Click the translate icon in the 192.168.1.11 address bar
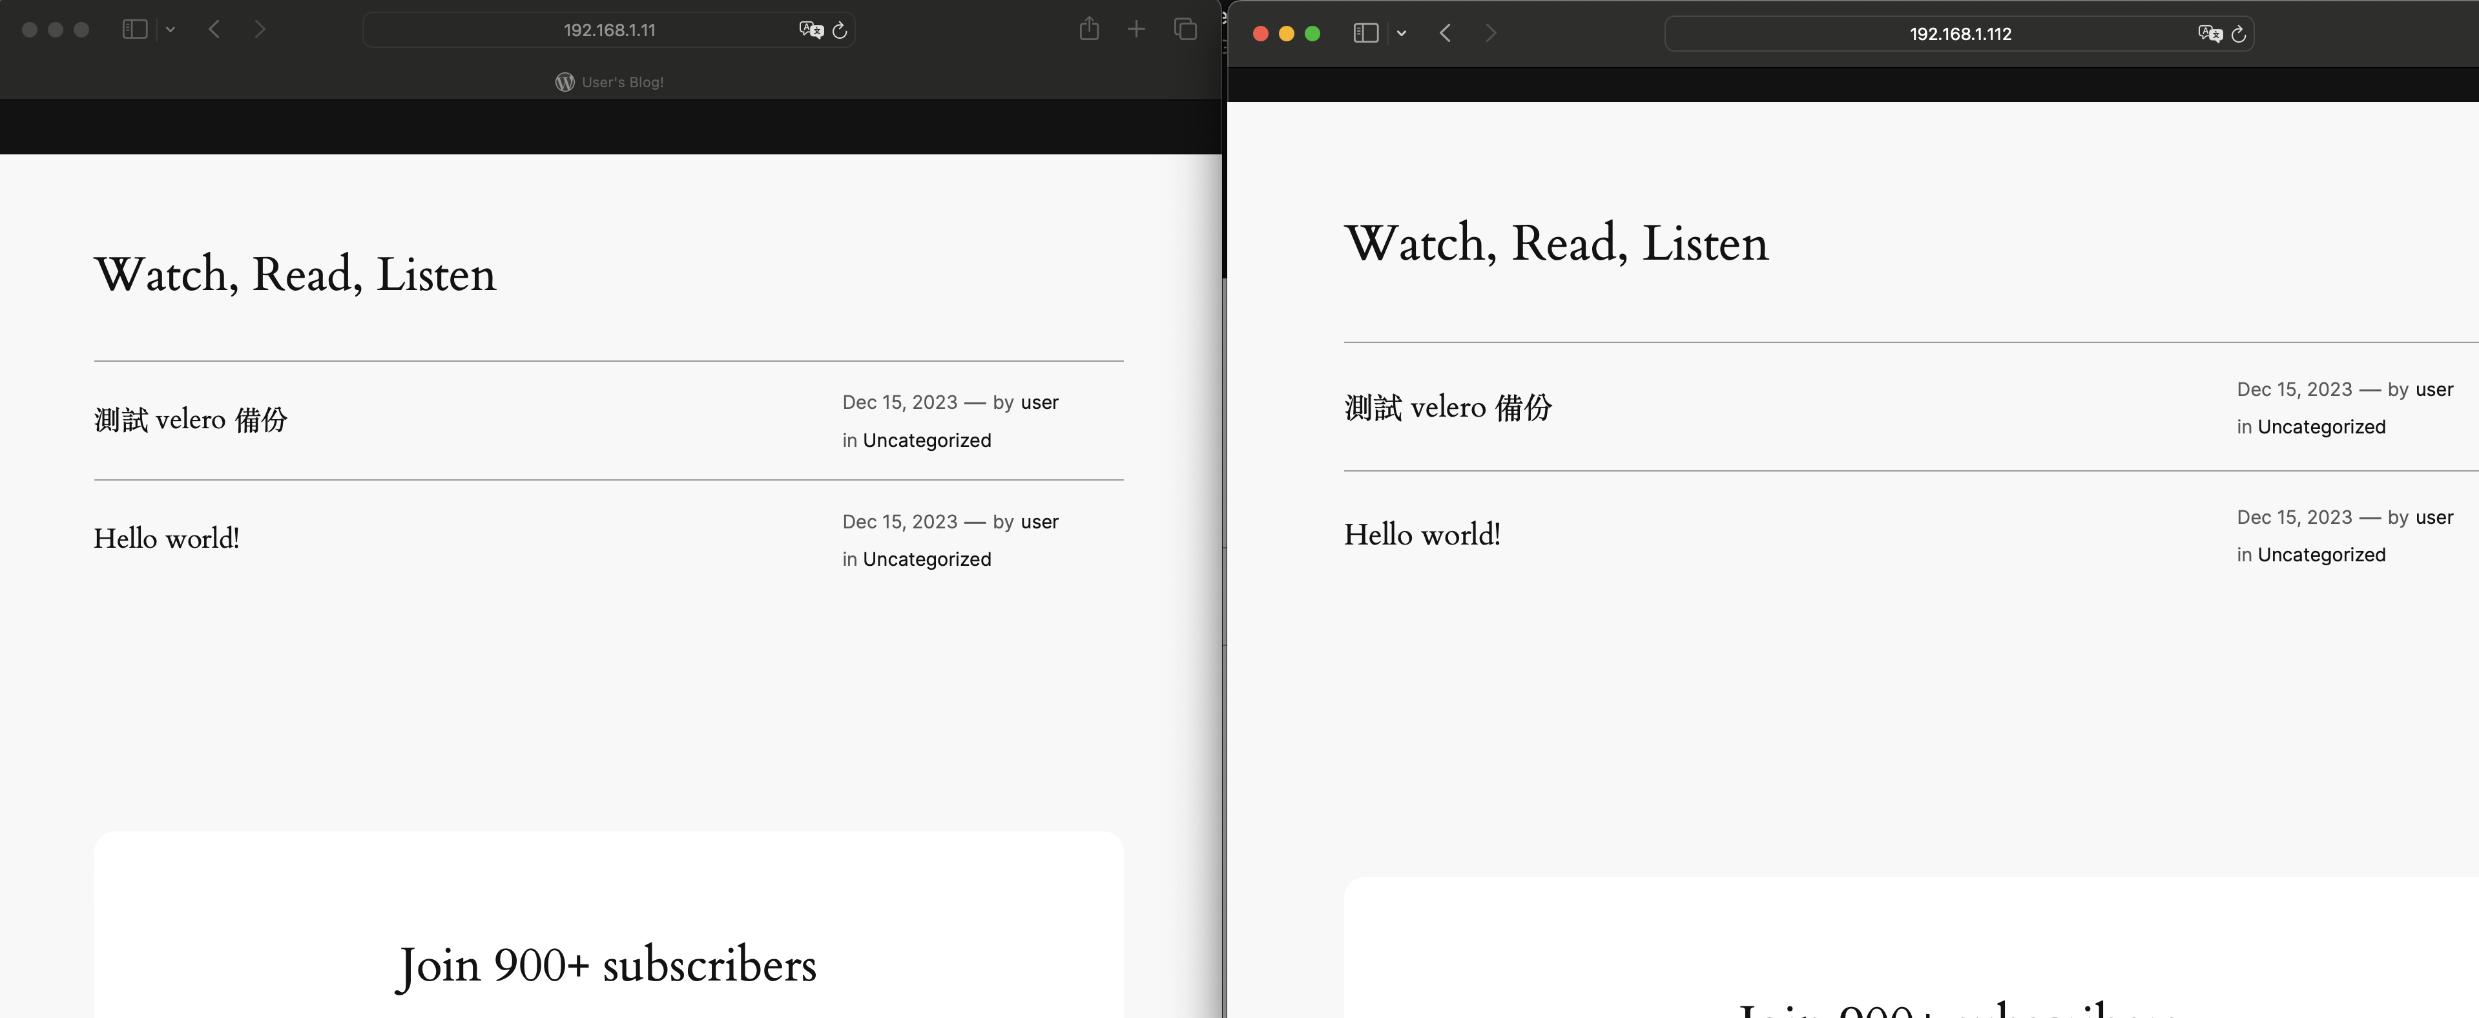2479x1018 pixels. (811, 30)
